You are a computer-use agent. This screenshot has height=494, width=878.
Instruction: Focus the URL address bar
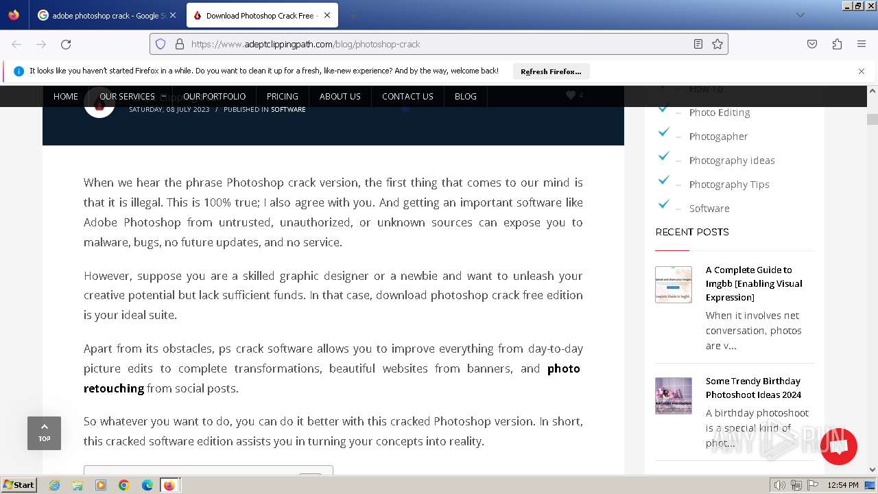439,44
